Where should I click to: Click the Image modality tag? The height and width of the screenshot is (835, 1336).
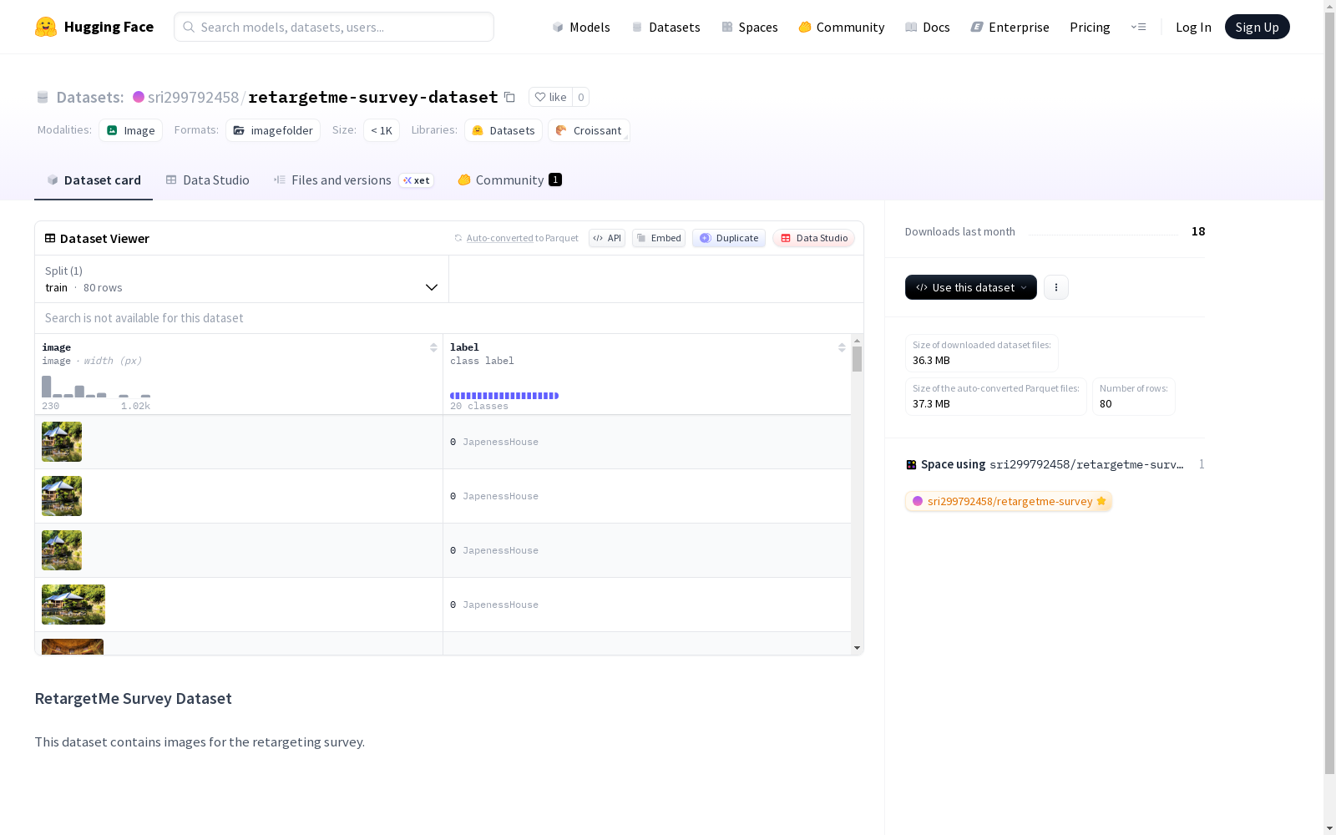[131, 130]
